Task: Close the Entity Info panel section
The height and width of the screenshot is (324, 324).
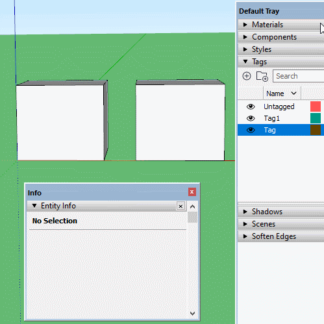Action: point(181,206)
